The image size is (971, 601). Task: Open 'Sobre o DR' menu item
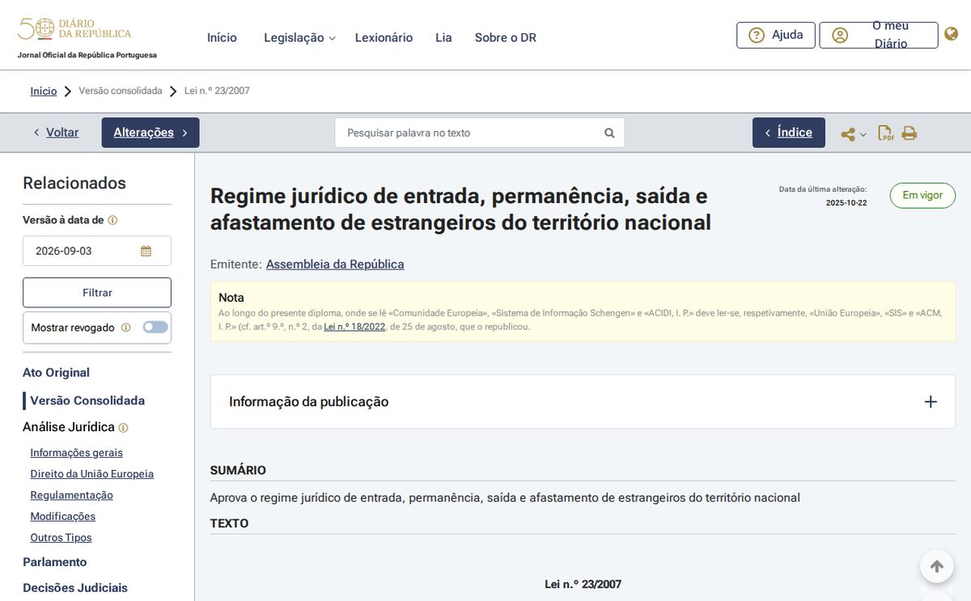coord(506,38)
